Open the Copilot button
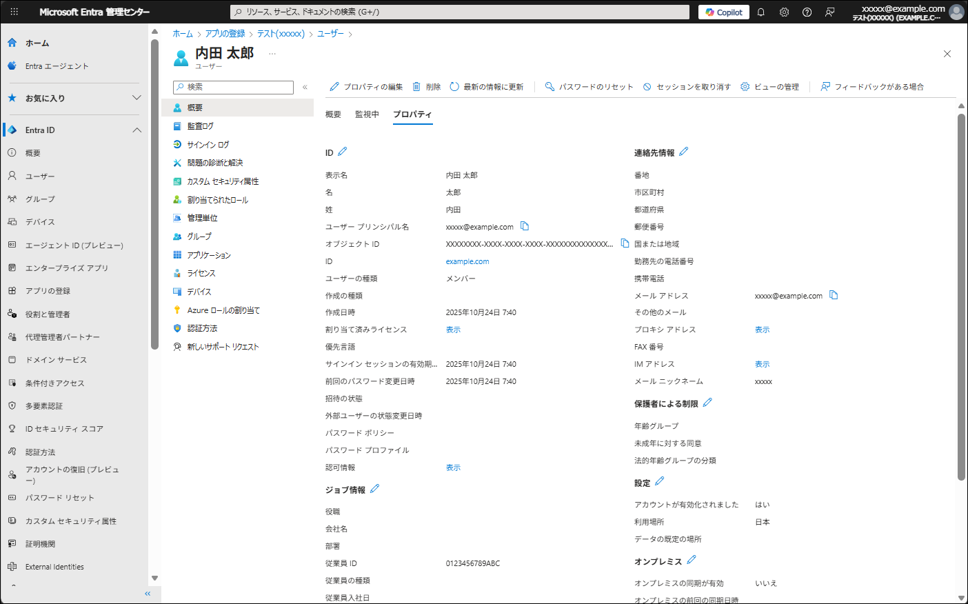The image size is (968, 604). tap(724, 12)
